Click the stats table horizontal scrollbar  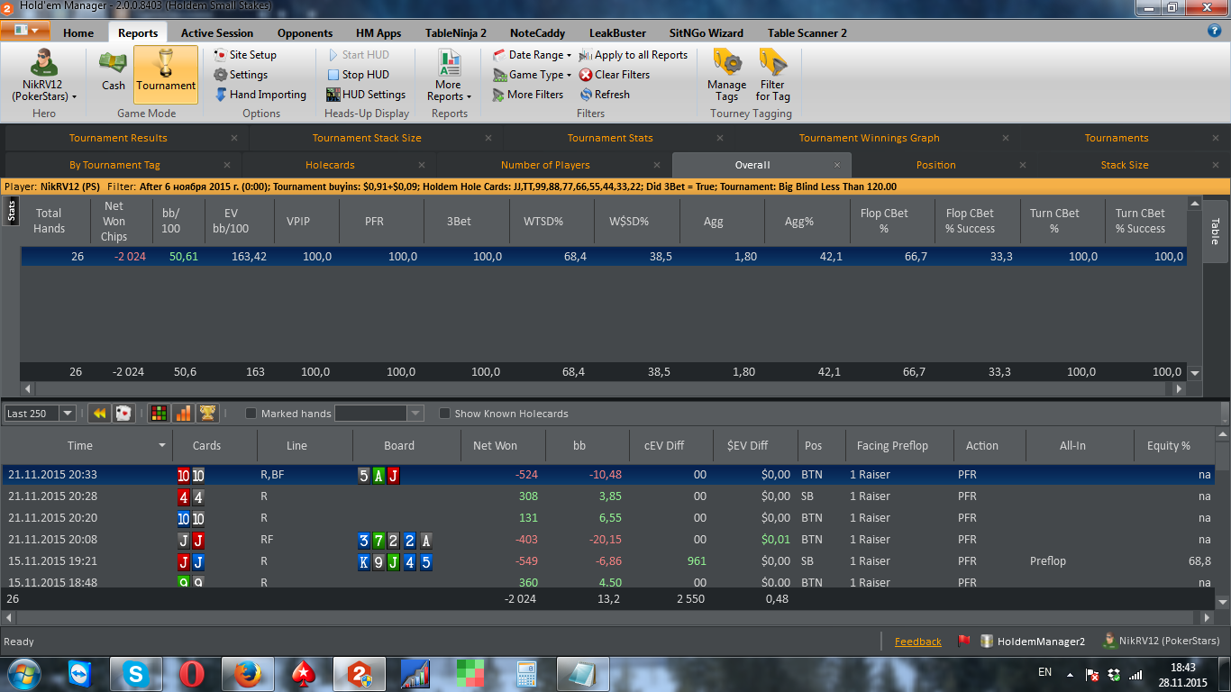pyautogui.click(x=601, y=389)
